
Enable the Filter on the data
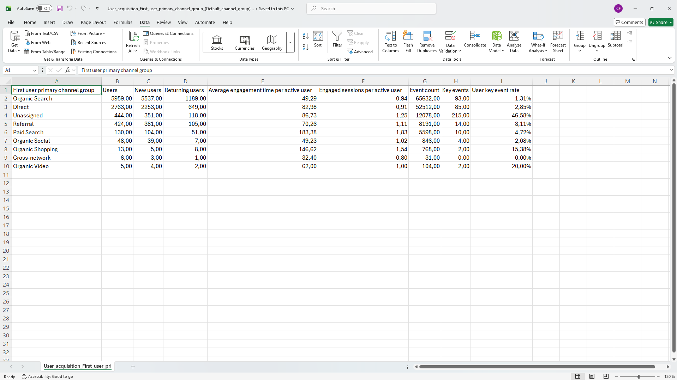337,40
